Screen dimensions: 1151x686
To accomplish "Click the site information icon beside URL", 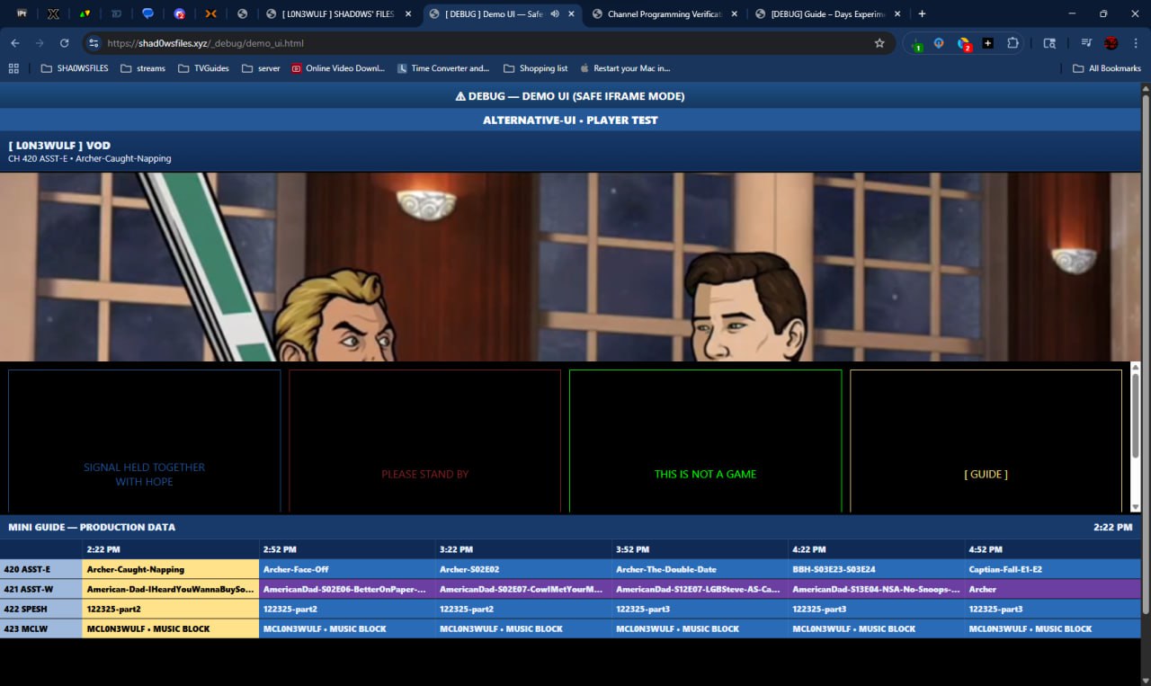I will coord(94,43).
